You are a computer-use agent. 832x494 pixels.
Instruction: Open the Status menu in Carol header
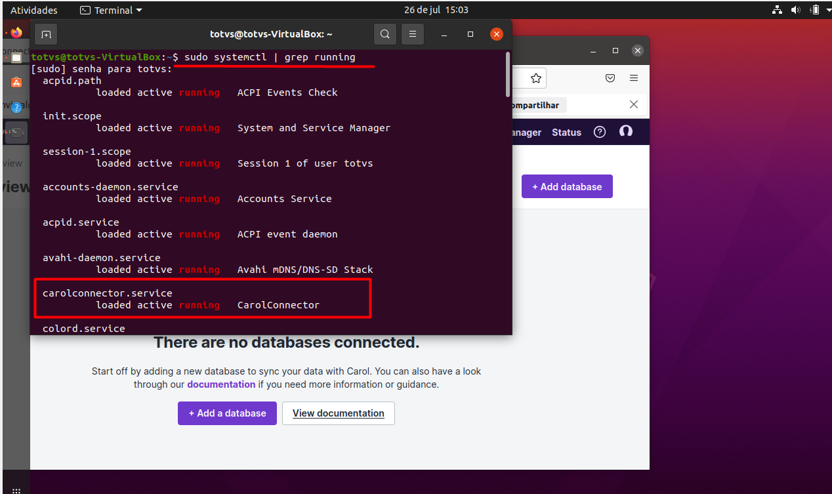click(566, 133)
